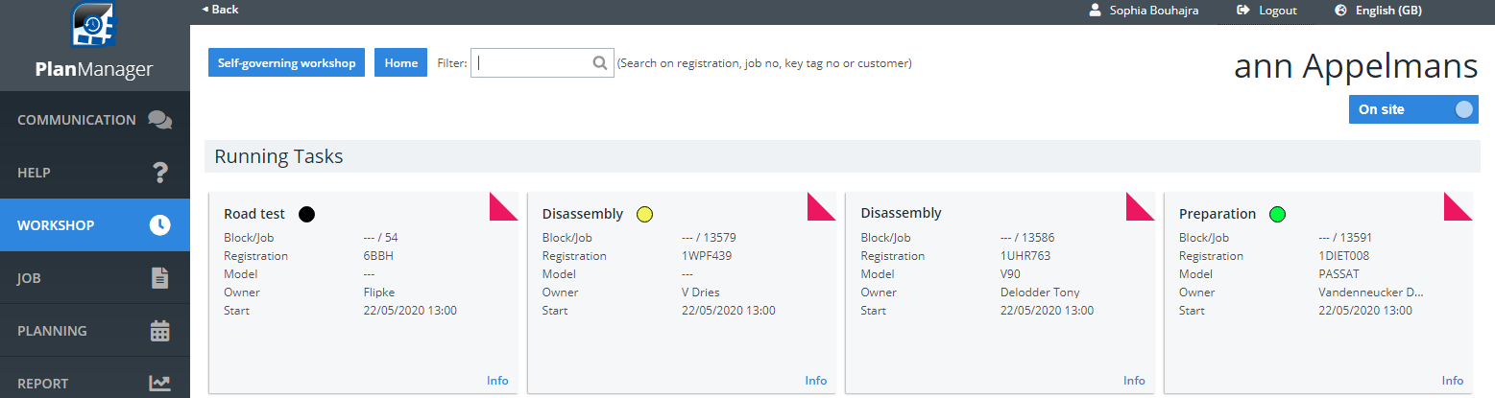Image resolution: width=1495 pixels, height=398 pixels.
Task: Click the Help question mark icon
Action: (x=160, y=173)
